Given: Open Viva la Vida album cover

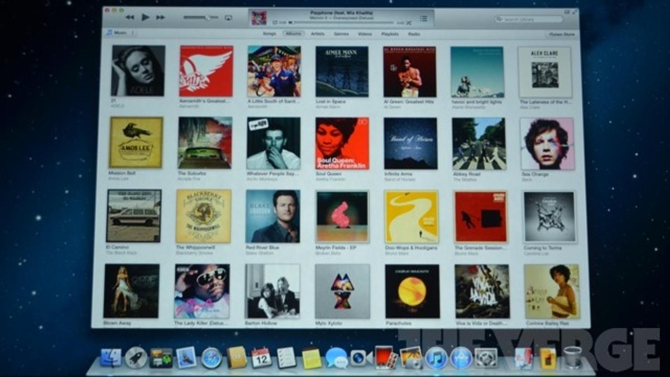Looking at the screenshot, I should 482,292.
